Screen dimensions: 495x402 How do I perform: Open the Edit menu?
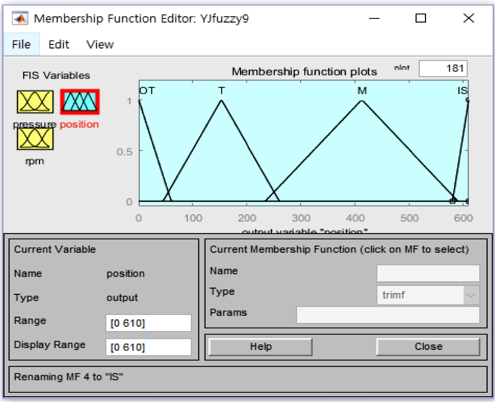[x=59, y=45]
